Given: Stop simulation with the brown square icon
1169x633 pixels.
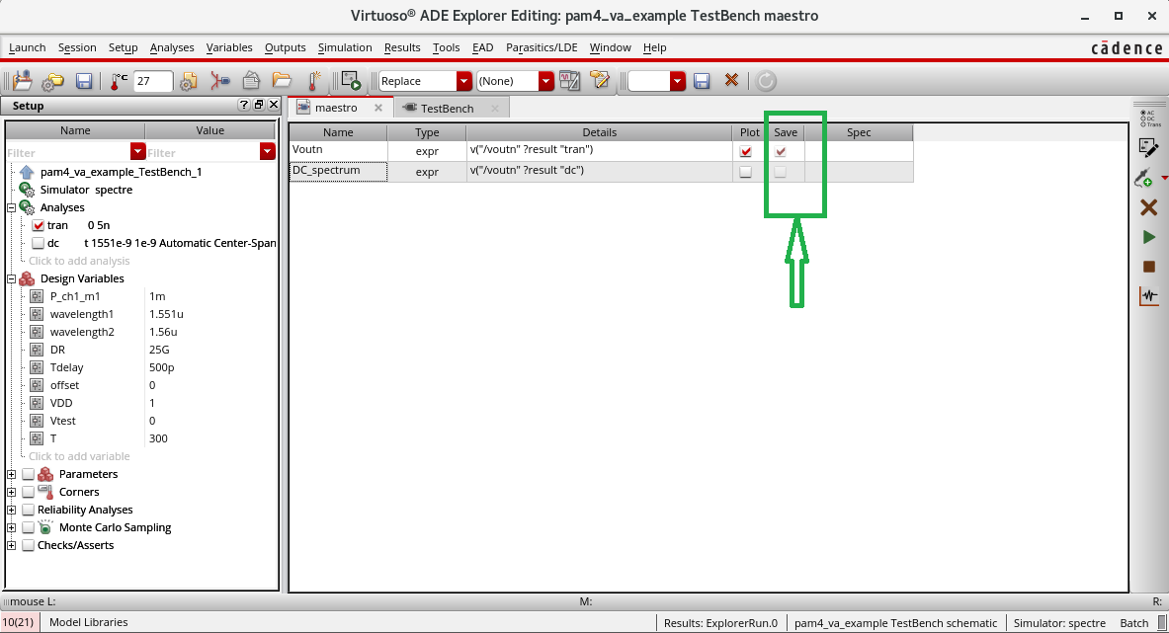Looking at the screenshot, I should 1149,267.
